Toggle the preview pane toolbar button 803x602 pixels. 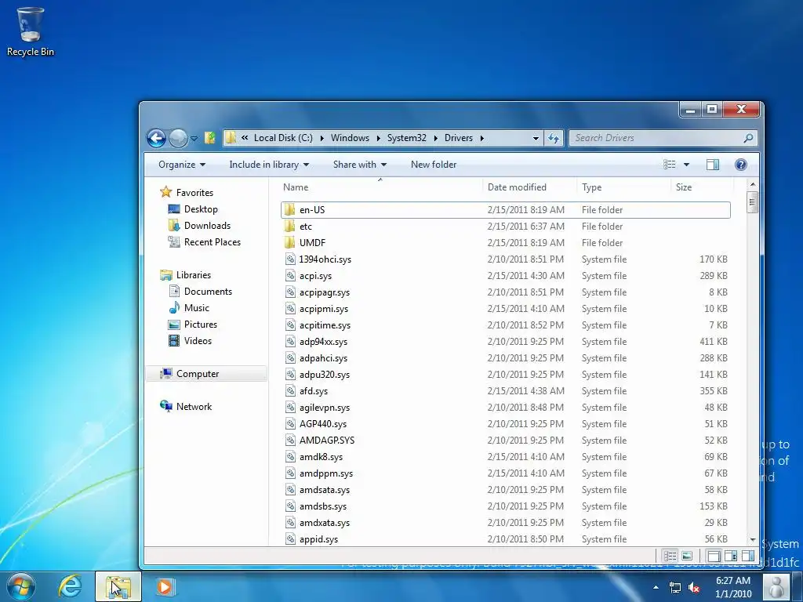point(712,165)
